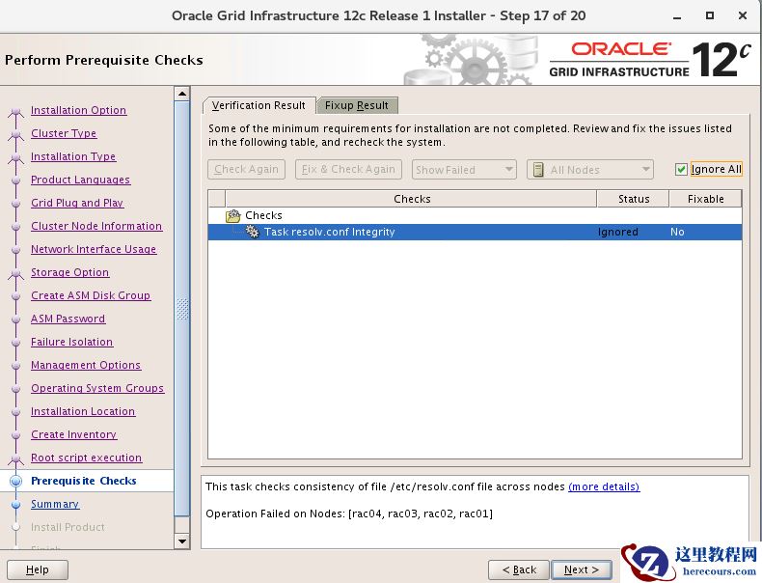The width and height of the screenshot is (762, 583).
Task: Open the Help button
Action: coord(38,569)
